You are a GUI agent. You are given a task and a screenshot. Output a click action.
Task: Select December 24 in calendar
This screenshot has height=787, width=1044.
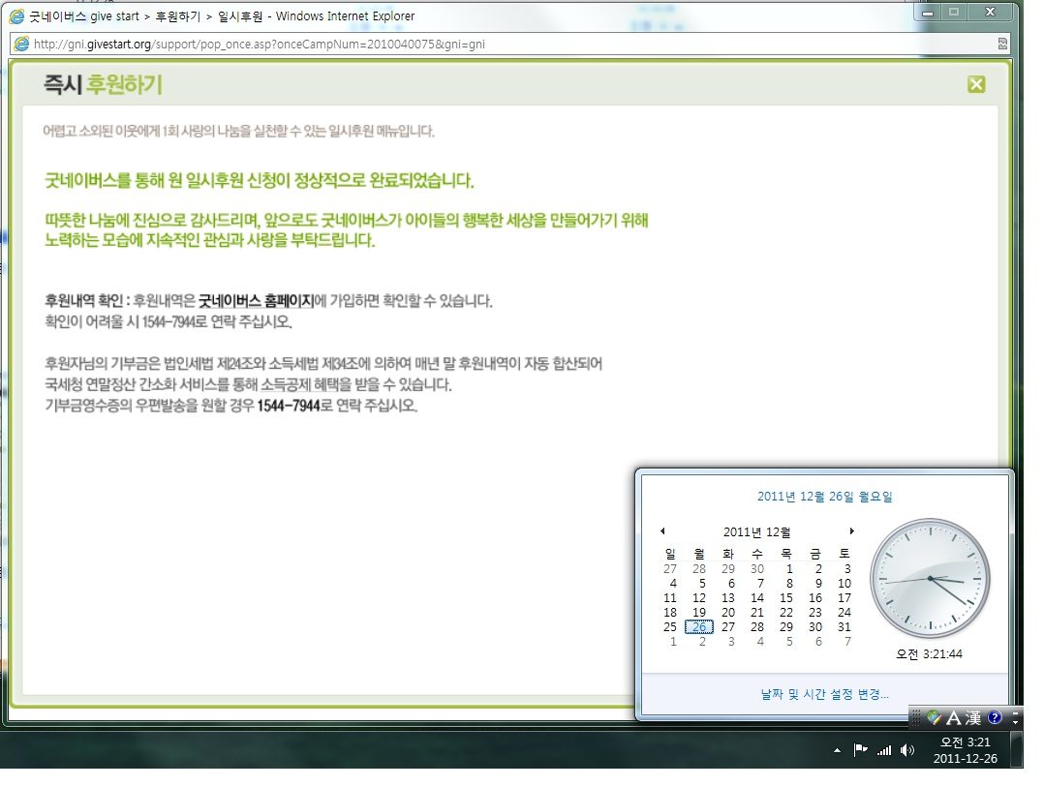[844, 613]
